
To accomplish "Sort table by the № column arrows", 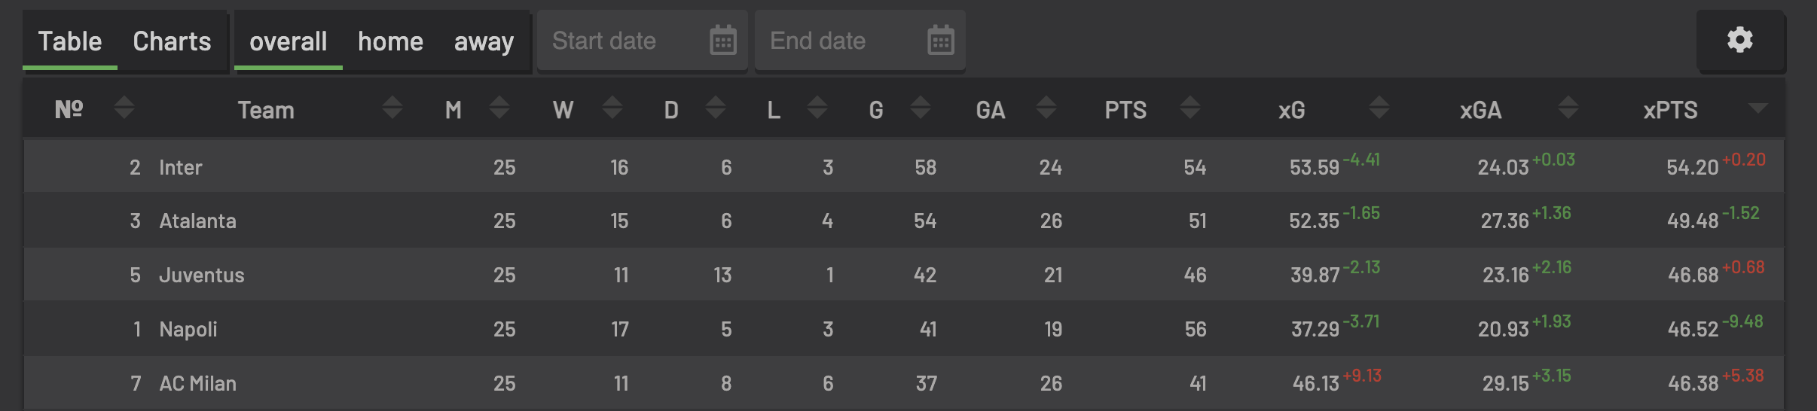I will pos(124,108).
